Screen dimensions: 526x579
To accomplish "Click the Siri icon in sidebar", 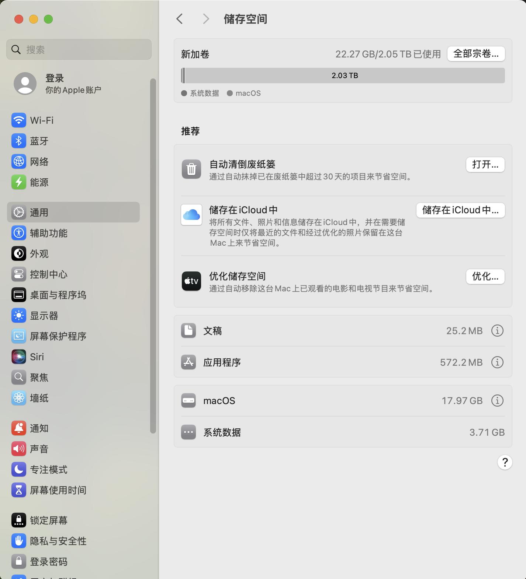I will [x=19, y=357].
